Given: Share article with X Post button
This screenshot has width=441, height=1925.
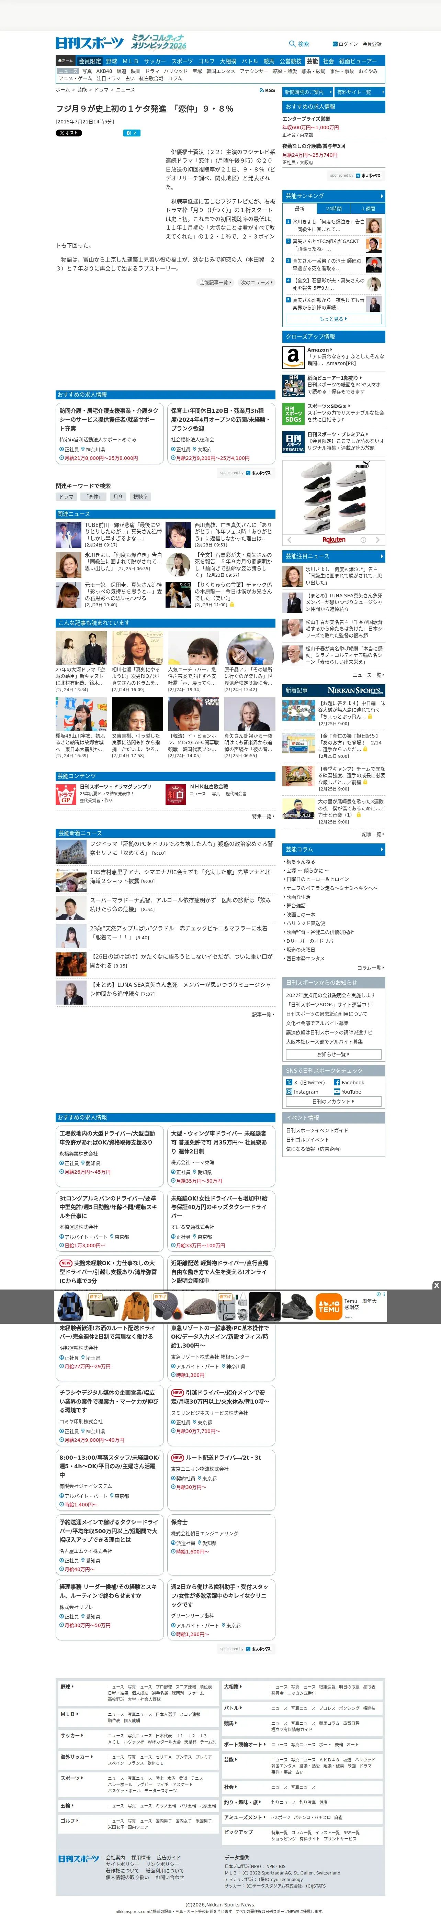Looking at the screenshot, I should (69, 133).
